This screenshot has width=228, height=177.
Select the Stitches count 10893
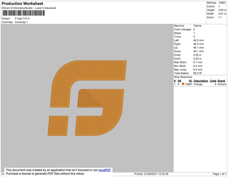[x=222, y=3]
